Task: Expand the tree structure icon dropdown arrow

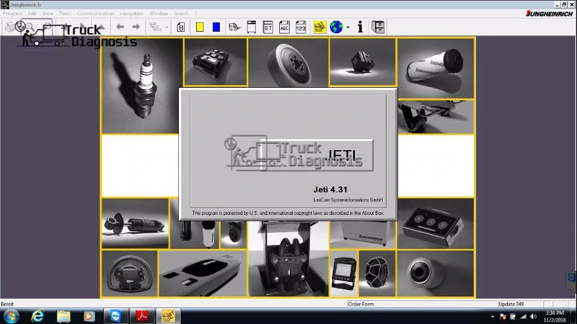Action: pyautogui.click(x=167, y=27)
